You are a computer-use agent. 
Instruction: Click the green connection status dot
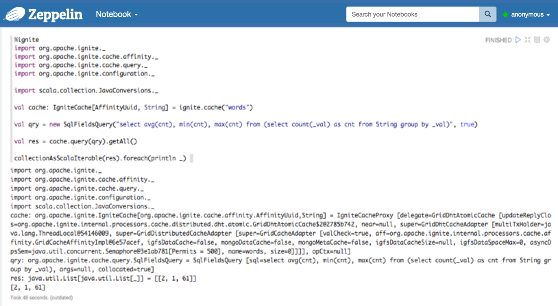click(506, 15)
